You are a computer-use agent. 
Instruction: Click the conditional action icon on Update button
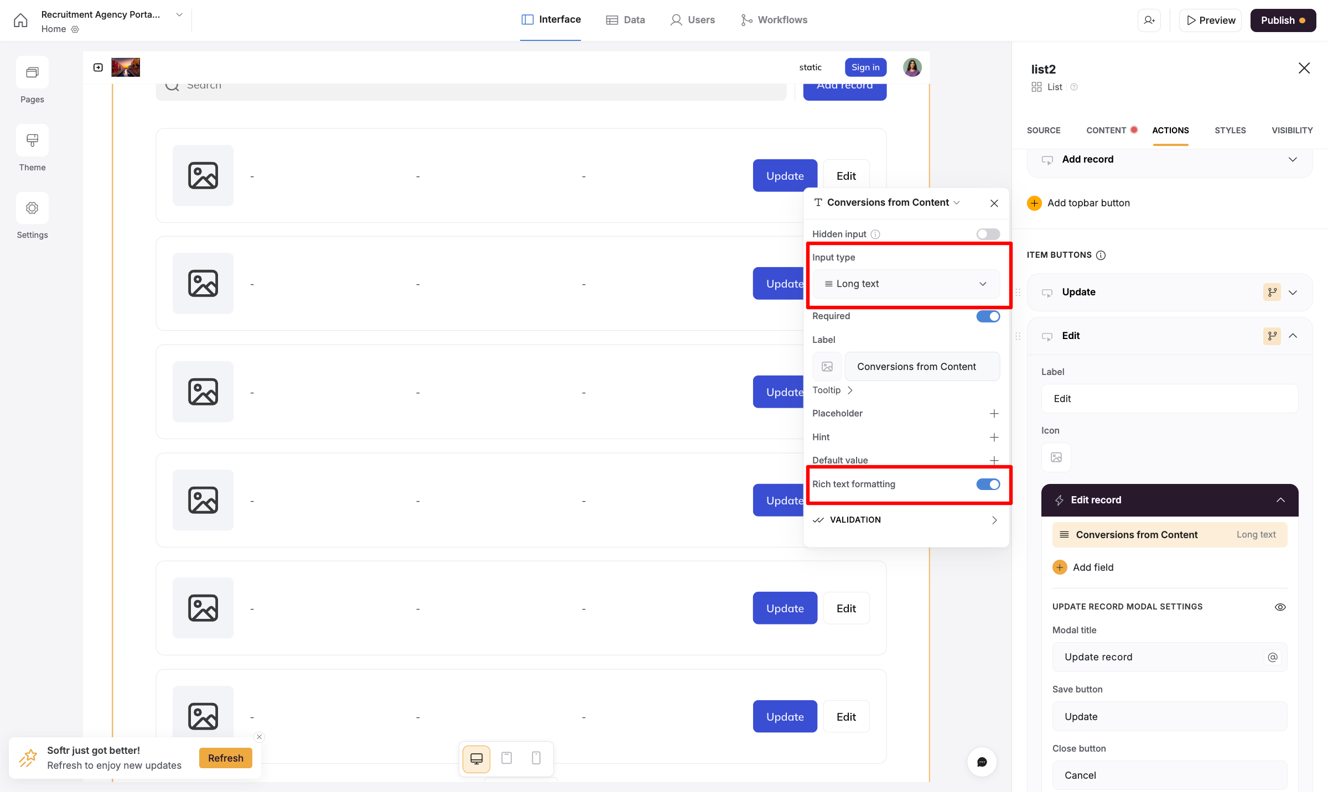1272,292
